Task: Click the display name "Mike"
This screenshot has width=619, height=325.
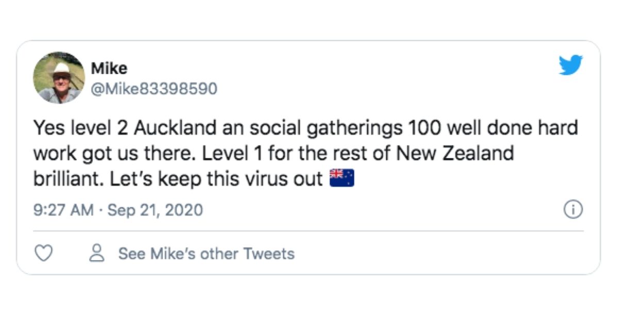Action: tap(109, 68)
